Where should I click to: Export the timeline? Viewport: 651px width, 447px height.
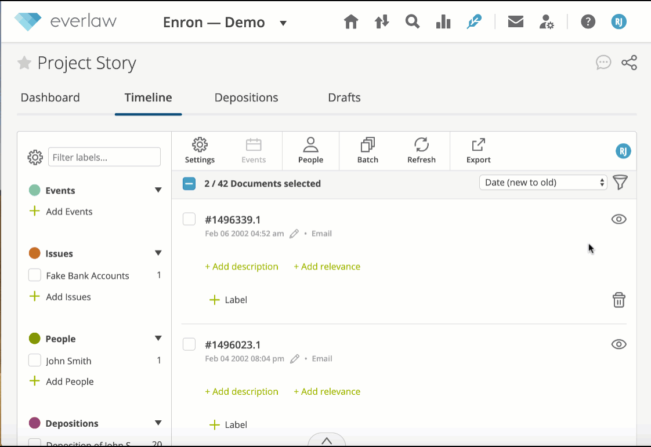click(x=478, y=151)
